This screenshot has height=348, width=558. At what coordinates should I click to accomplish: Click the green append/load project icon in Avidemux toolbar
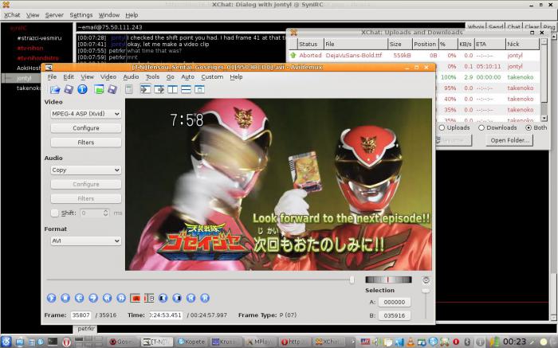tap(99, 89)
